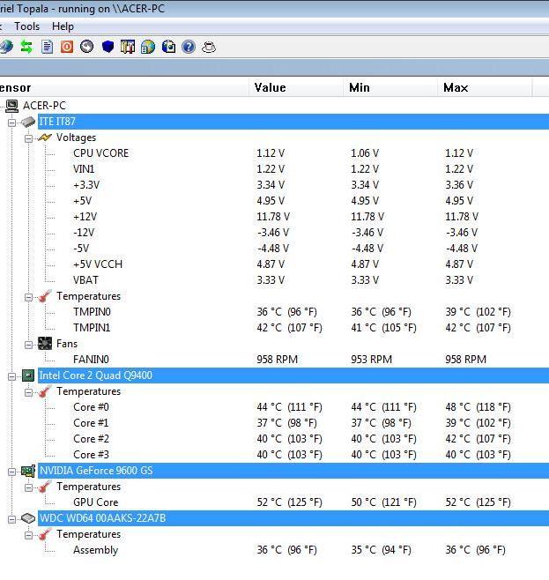Select the FANIN0 sensor label

point(91,360)
